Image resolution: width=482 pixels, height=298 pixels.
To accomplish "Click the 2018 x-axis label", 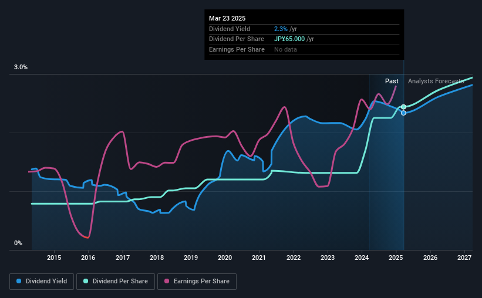I will [x=157, y=258].
